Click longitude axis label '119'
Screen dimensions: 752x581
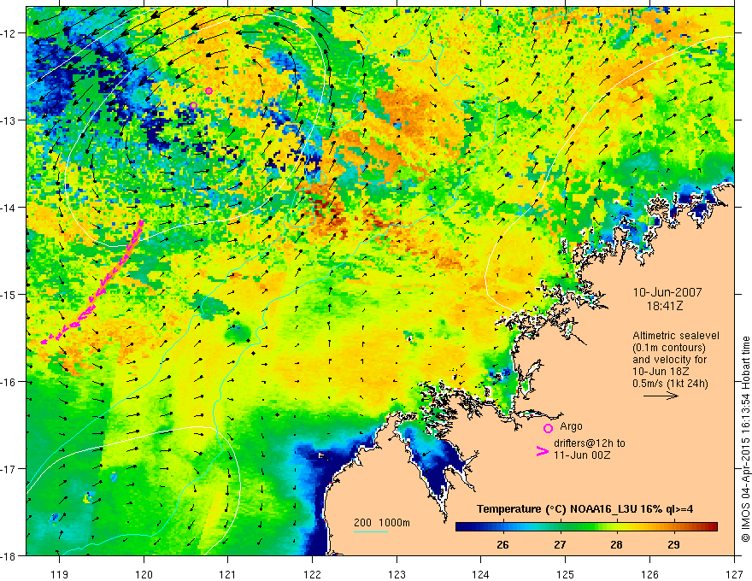pos(60,574)
